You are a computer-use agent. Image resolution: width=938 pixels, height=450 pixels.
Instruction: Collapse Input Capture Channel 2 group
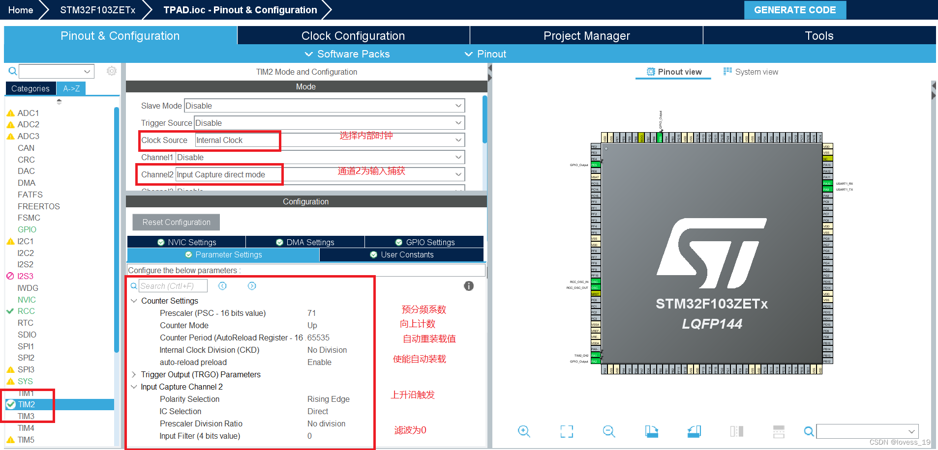134,387
